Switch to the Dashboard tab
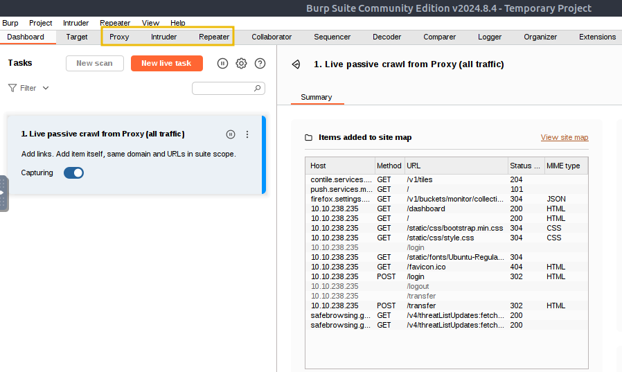 (26, 37)
